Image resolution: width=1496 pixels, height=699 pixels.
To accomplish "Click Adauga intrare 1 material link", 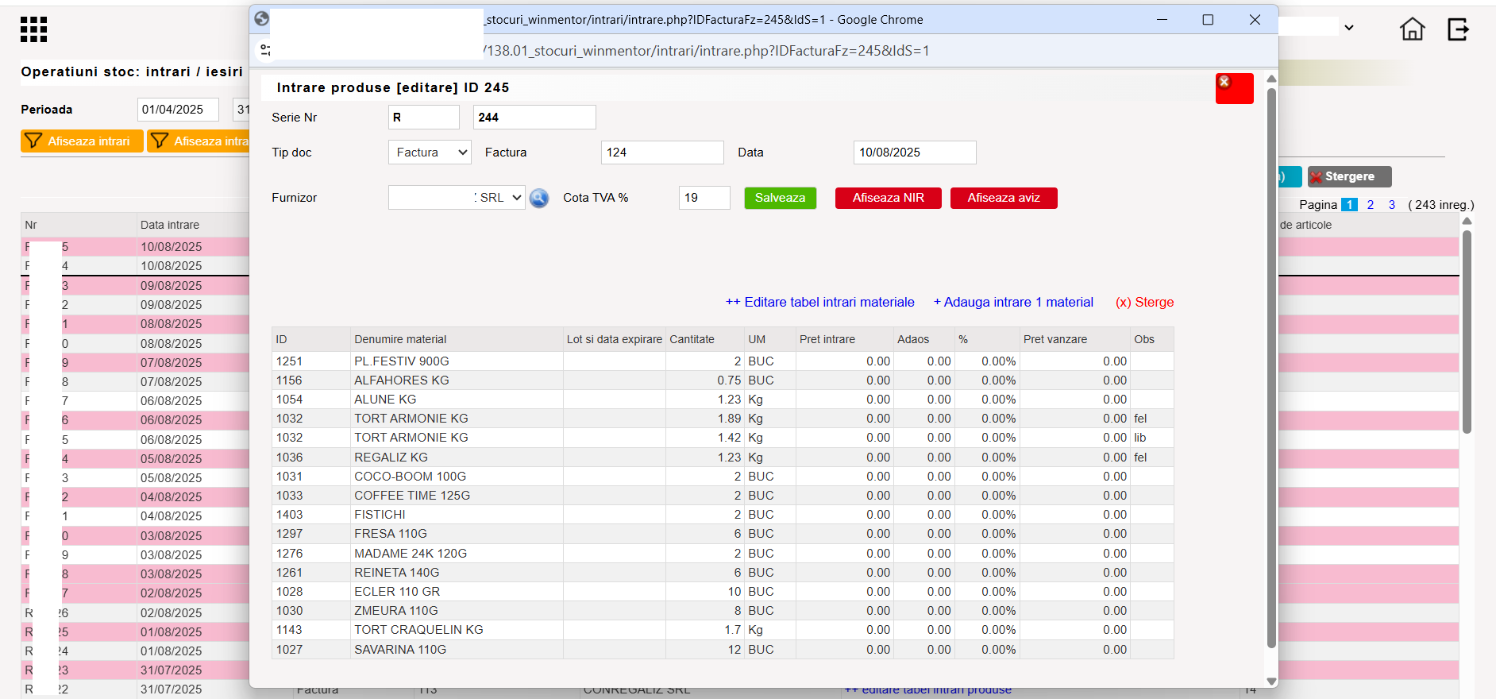I will click(1013, 302).
